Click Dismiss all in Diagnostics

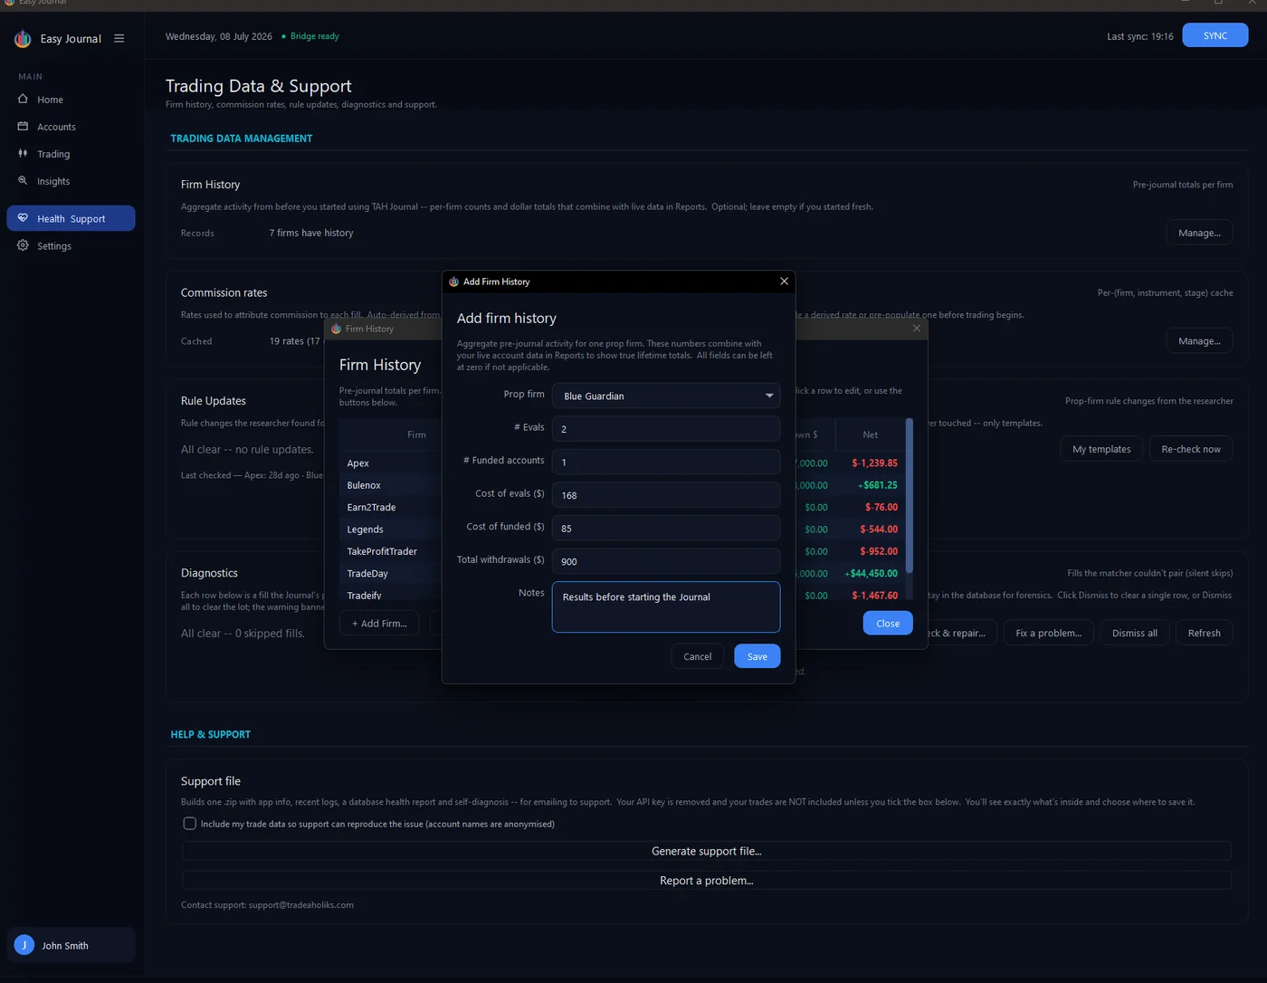point(1134,633)
